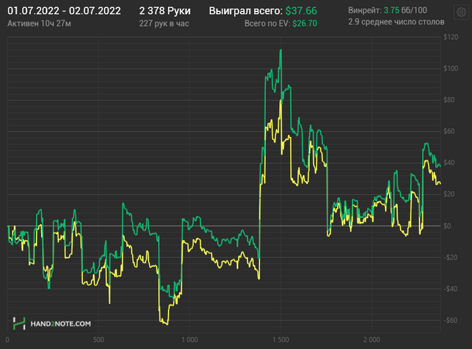This screenshot has width=472, height=349.
Task: Click the 500 x-axis label
Action: [98, 340]
